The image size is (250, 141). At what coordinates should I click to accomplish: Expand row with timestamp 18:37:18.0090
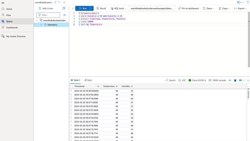click(71, 99)
